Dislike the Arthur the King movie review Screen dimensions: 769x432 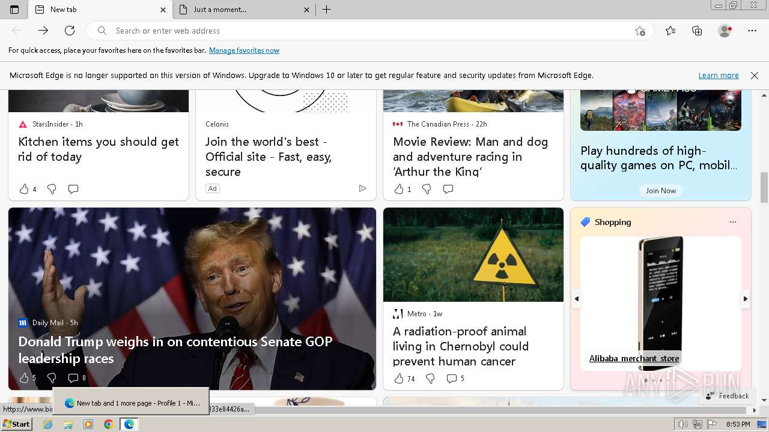point(427,189)
